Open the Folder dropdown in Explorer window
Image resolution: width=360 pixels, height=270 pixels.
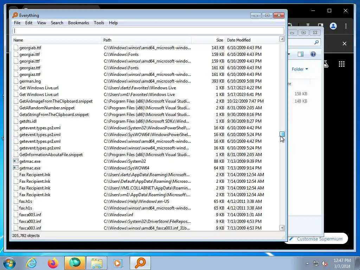[300, 69]
